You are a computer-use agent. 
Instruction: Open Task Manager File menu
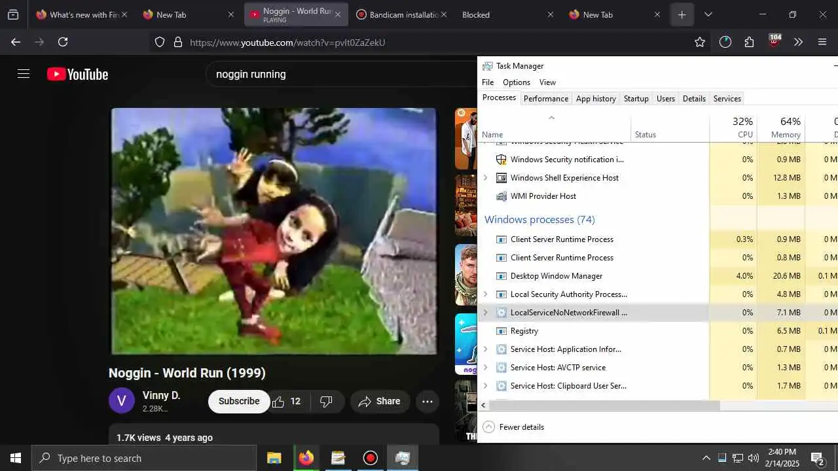click(488, 82)
